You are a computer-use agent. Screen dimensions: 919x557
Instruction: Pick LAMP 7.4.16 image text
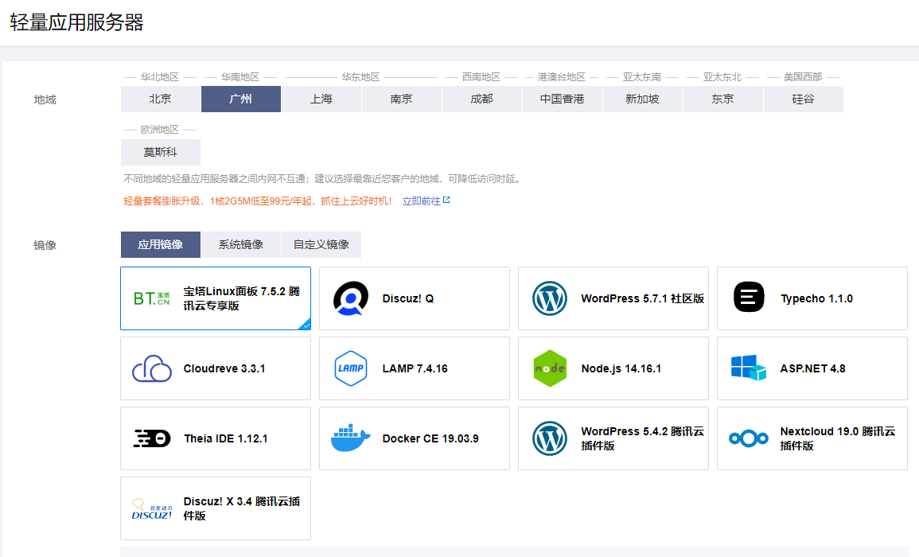pos(415,368)
